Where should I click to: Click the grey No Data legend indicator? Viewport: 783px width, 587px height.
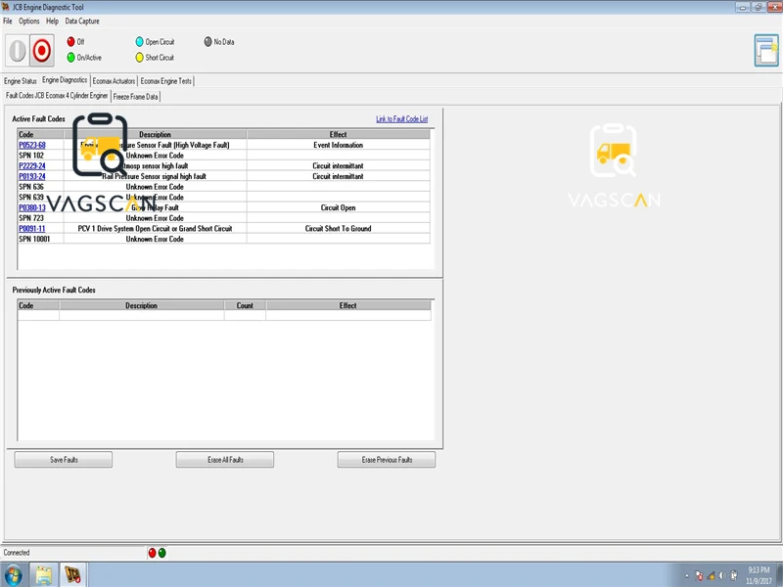(x=207, y=41)
